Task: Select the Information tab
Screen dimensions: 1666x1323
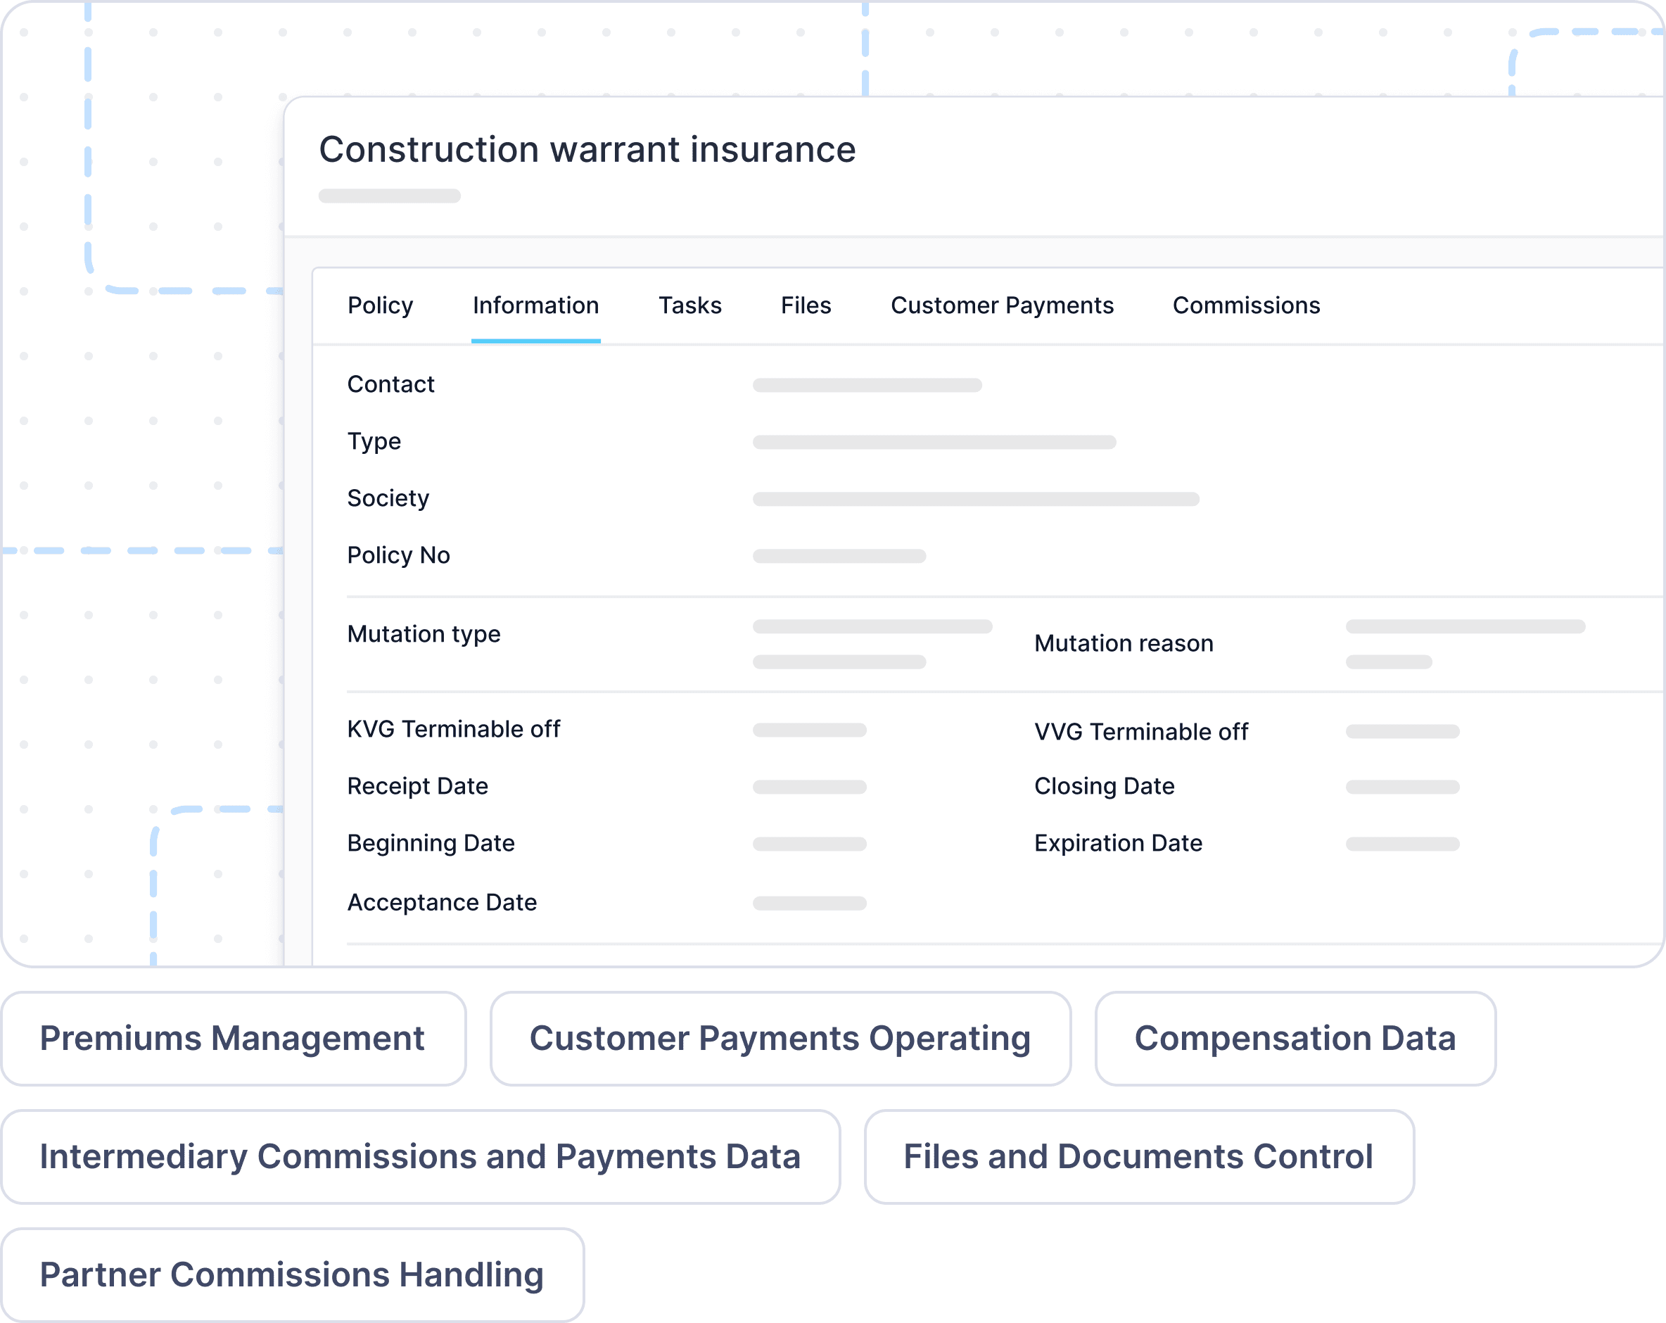Action: (535, 305)
